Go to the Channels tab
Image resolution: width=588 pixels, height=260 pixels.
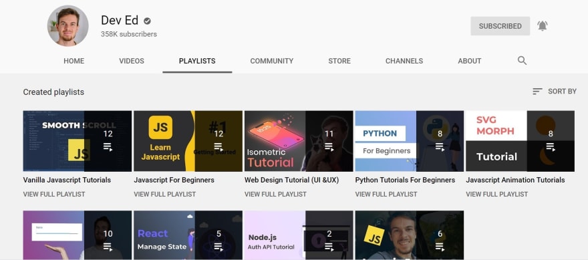point(404,61)
